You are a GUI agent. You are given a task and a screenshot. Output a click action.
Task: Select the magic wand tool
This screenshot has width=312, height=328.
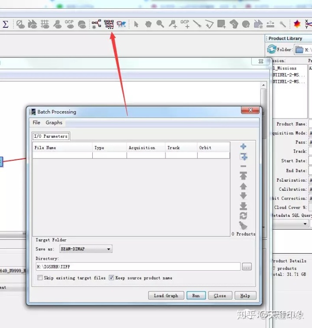pos(283,24)
